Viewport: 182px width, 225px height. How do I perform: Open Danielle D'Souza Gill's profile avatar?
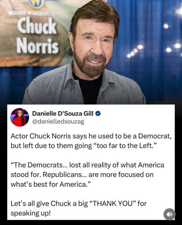pyautogui.click(x=20, y=117)
